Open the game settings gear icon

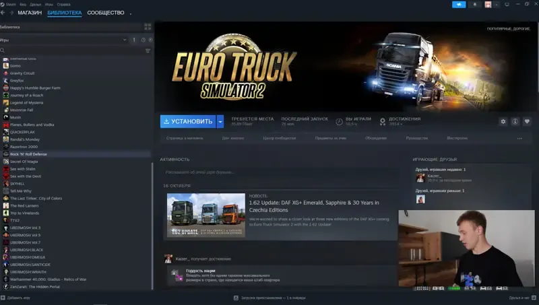pyautogui.click(x=503, y=122)
